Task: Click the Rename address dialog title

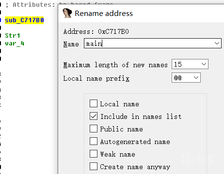Action: pos(104,13)
